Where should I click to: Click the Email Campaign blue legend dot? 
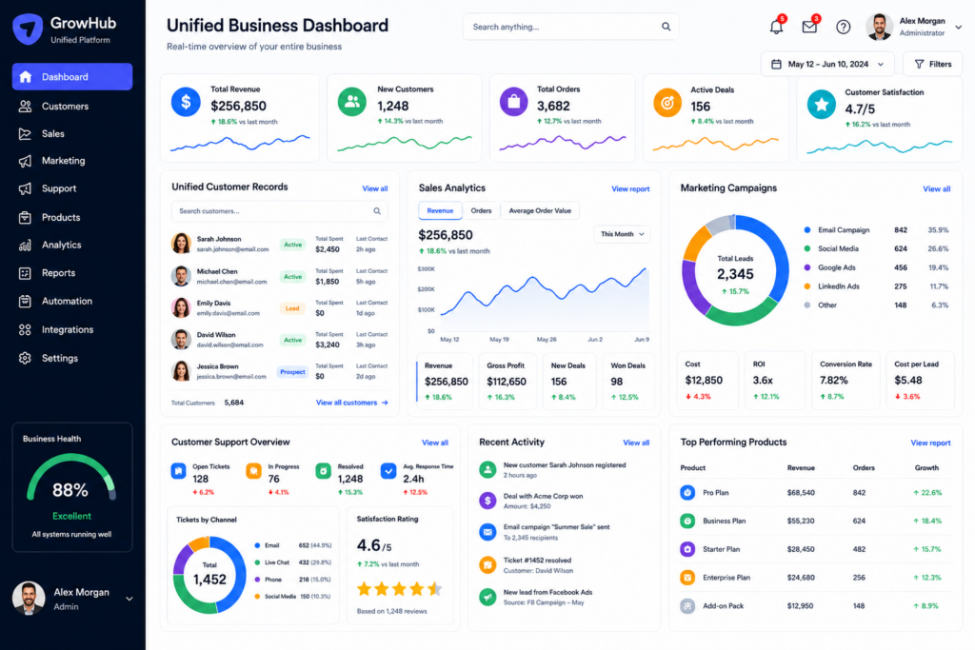[807, 230]
